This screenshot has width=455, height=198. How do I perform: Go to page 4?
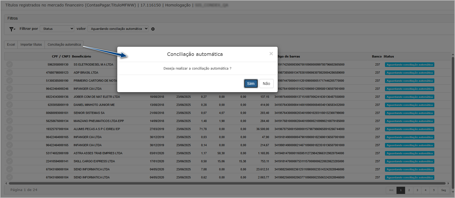425,190
